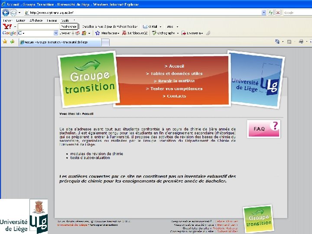Open the recent pages dropdown beside Forward
Screen dimensions: 312x234
click(19, 13)
